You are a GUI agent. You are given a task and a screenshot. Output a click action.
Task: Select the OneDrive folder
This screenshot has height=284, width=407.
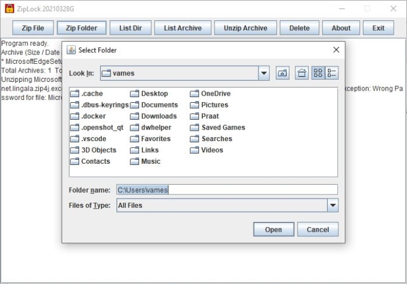(210, 94)
